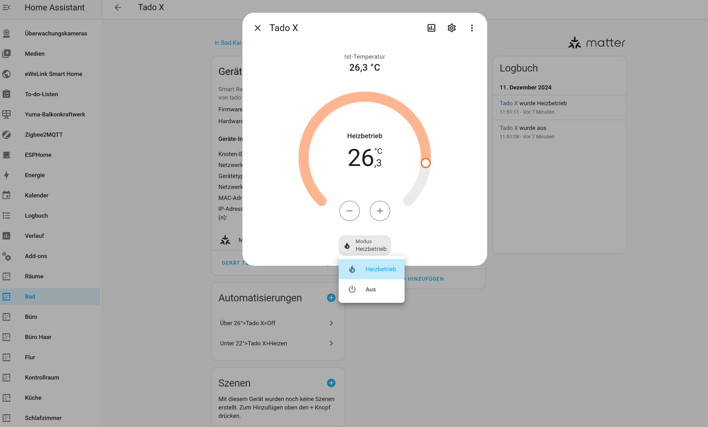The height and width of the screenshot is (427, 708).
Task: Collapse the Home Assistant sidebar menu icon
Action: (6, 7)
